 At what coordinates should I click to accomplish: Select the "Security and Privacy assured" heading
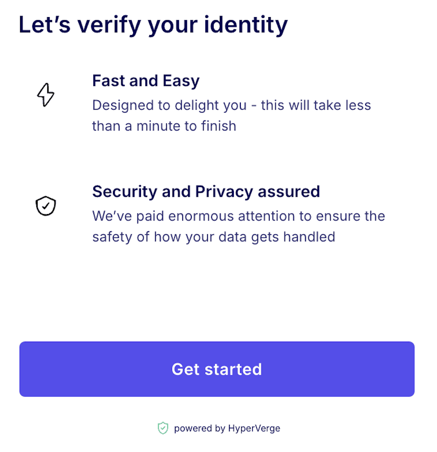pos(206,191)
